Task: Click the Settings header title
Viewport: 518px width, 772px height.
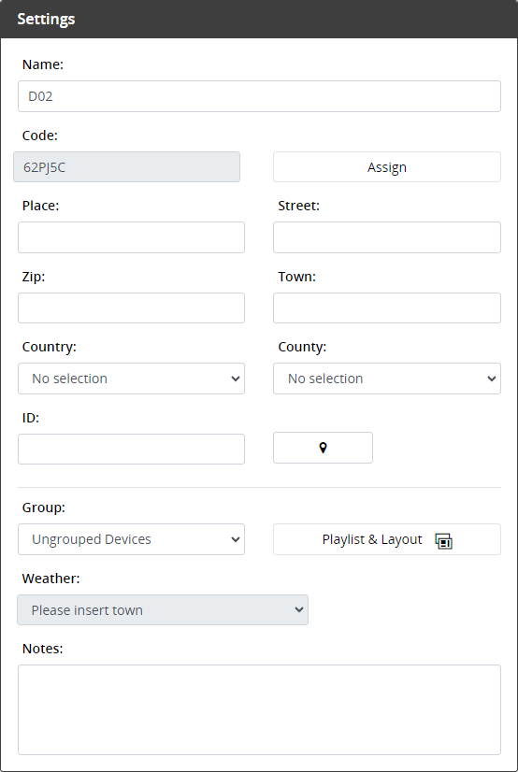Action: coord(47,19)
